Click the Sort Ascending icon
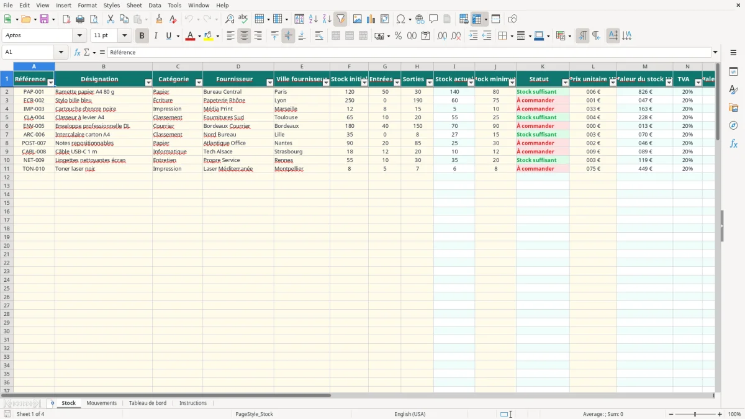745x419 pixels. 313,19
